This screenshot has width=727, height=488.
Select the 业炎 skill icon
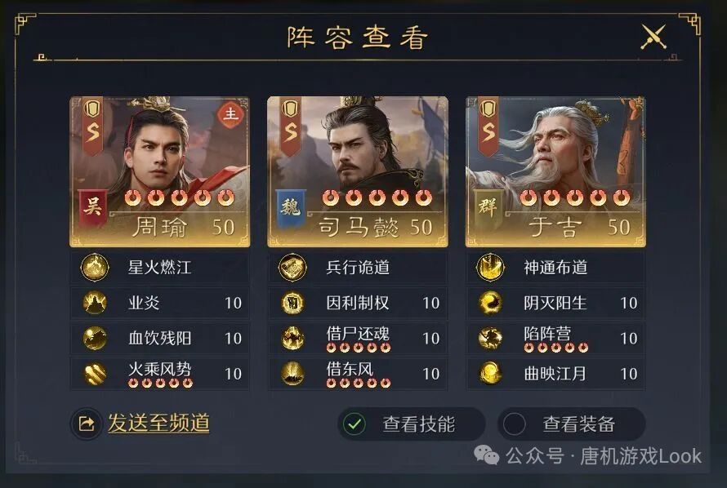[95, 303]
